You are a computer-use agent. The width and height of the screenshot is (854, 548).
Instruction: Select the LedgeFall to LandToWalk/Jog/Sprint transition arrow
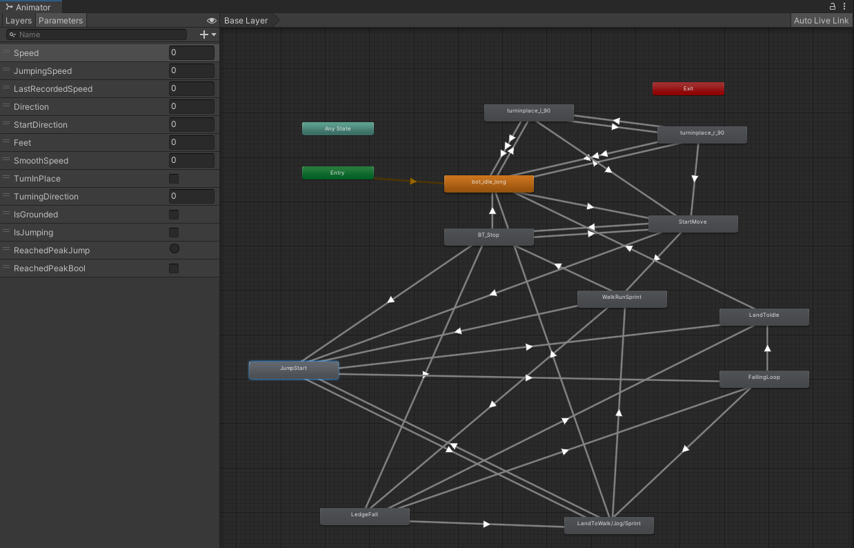pos(486,524)
